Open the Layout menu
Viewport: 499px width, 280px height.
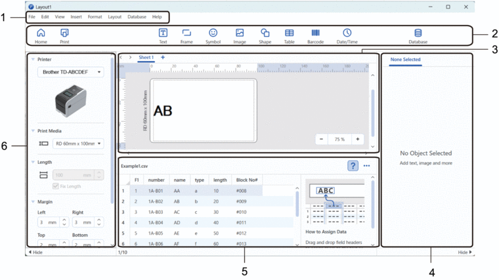[x=114, y=16]
